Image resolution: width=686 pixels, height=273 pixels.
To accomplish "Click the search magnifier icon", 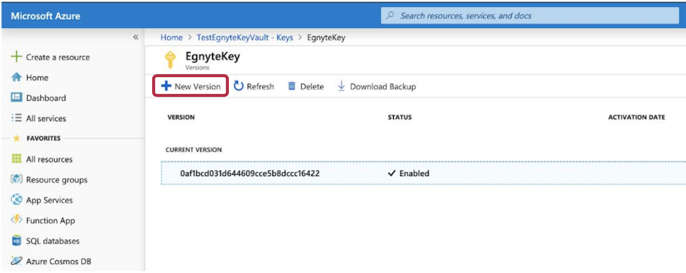I will (390, 16).
